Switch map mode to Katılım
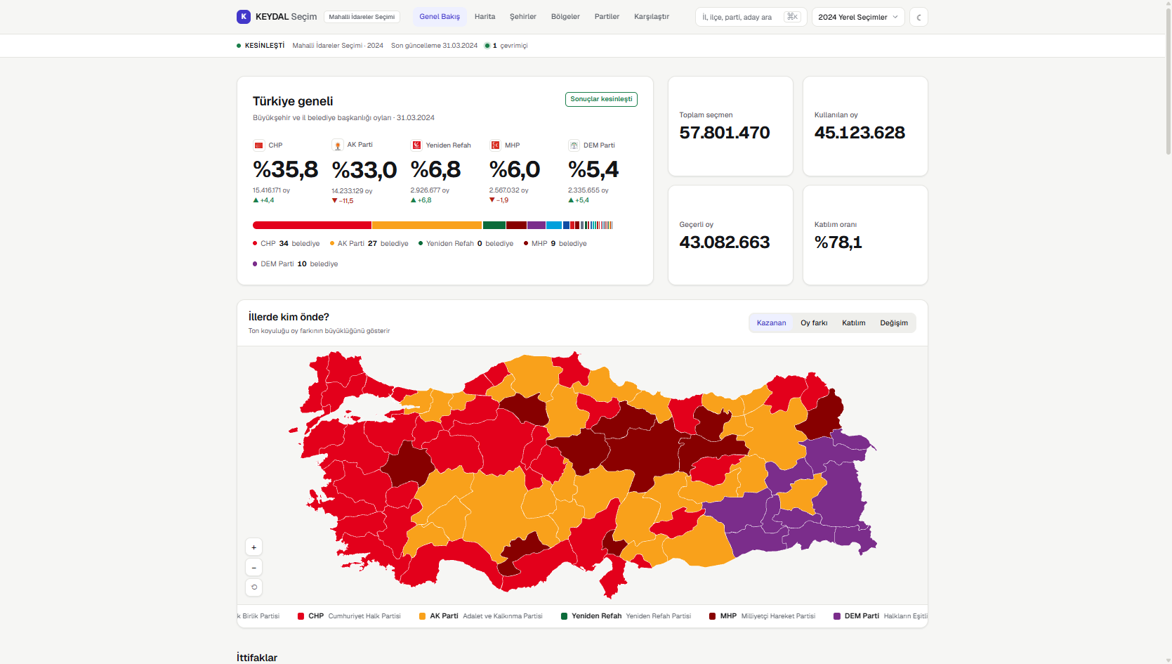Image resolution: width=1172 pixels, height=664 pixels. (x=854, y=323)
